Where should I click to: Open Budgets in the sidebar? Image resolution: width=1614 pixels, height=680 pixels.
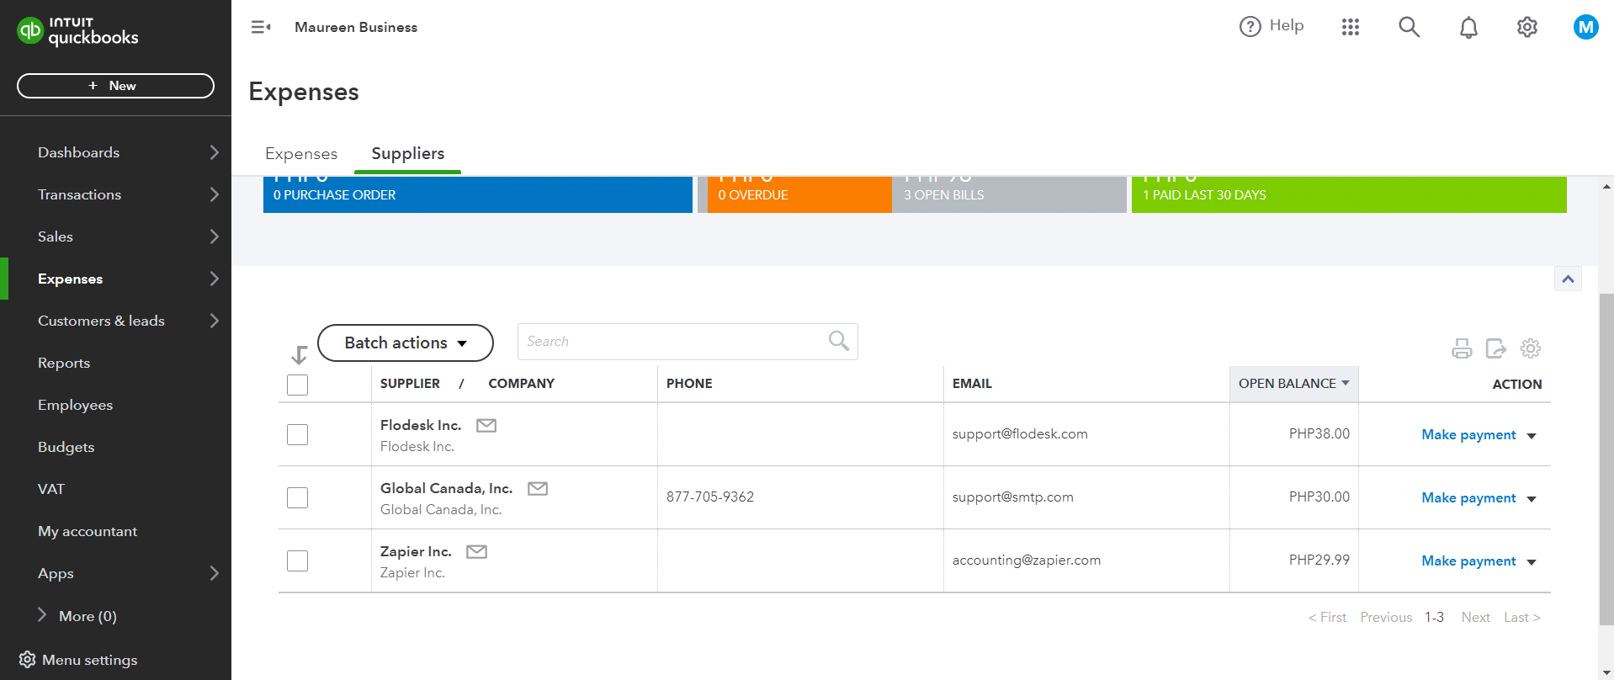66,447
